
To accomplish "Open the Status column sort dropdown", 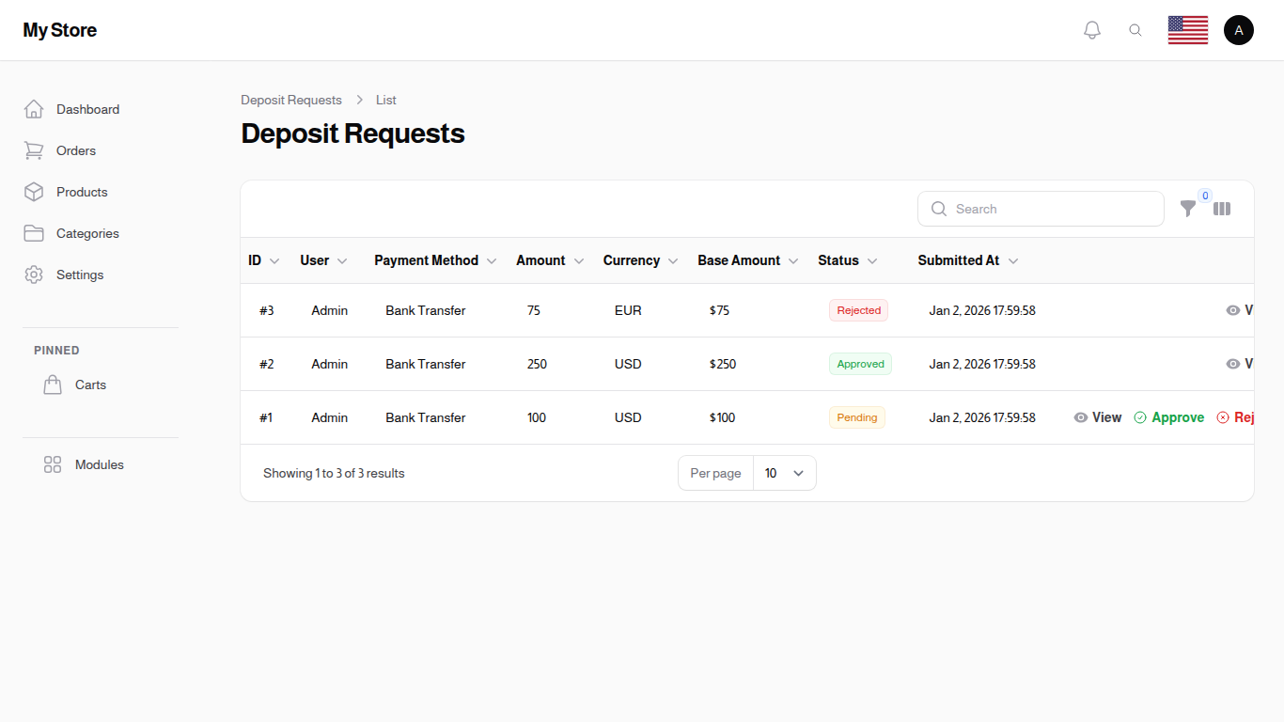I will point(872,260).
